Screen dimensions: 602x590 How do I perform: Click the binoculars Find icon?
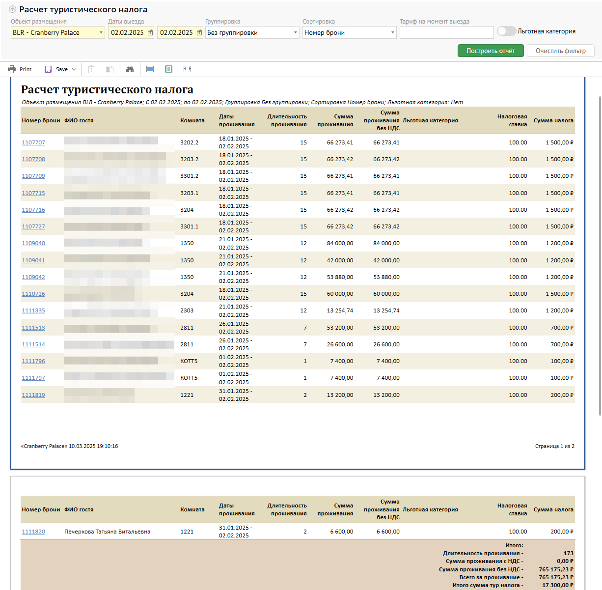pyautogui.click(x=130, y=69)
